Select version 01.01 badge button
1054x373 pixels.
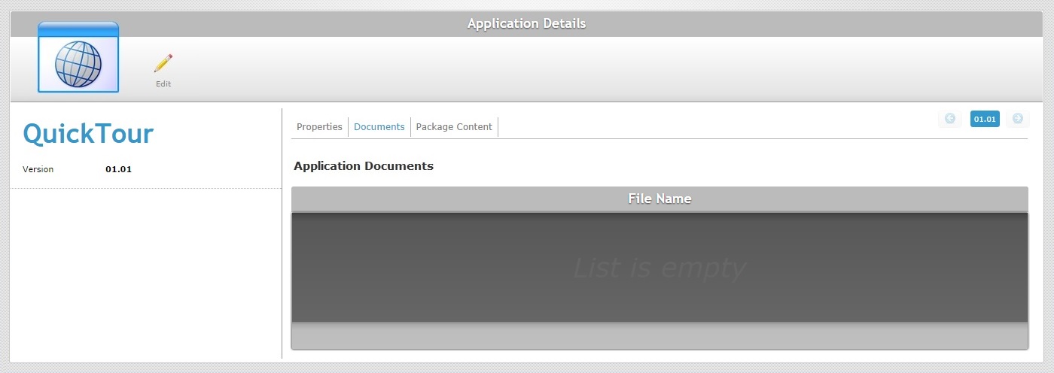coord(985,119)
